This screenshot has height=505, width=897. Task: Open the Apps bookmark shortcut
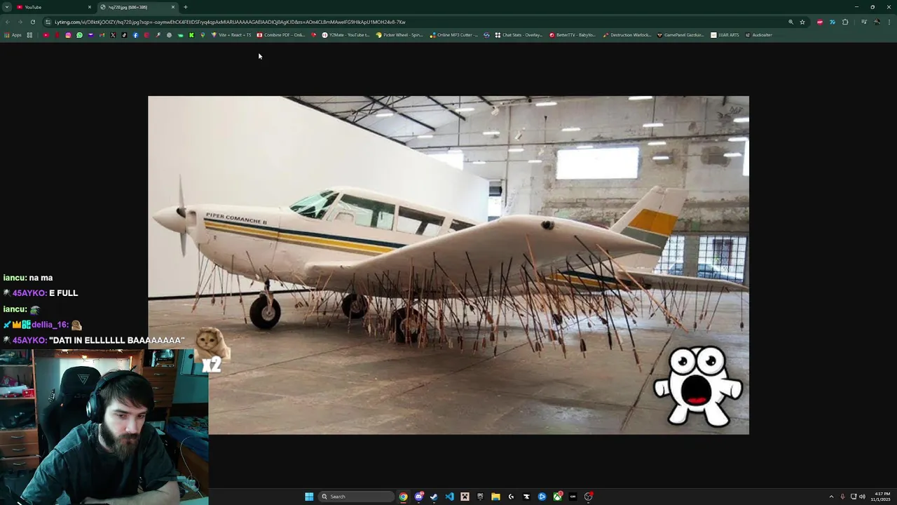pos(13,35)
